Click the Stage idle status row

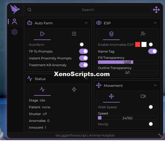pos(37,100)
